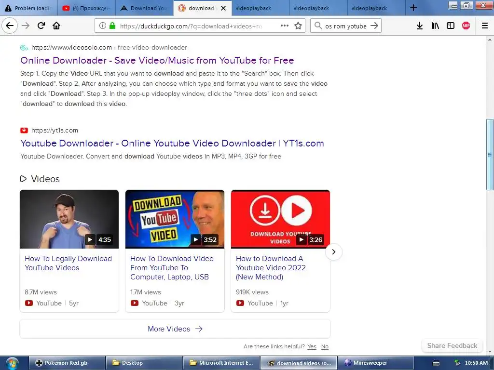Switch to the Прохожден YouTube tab
The image size is (494, 370).
(87, 8)
